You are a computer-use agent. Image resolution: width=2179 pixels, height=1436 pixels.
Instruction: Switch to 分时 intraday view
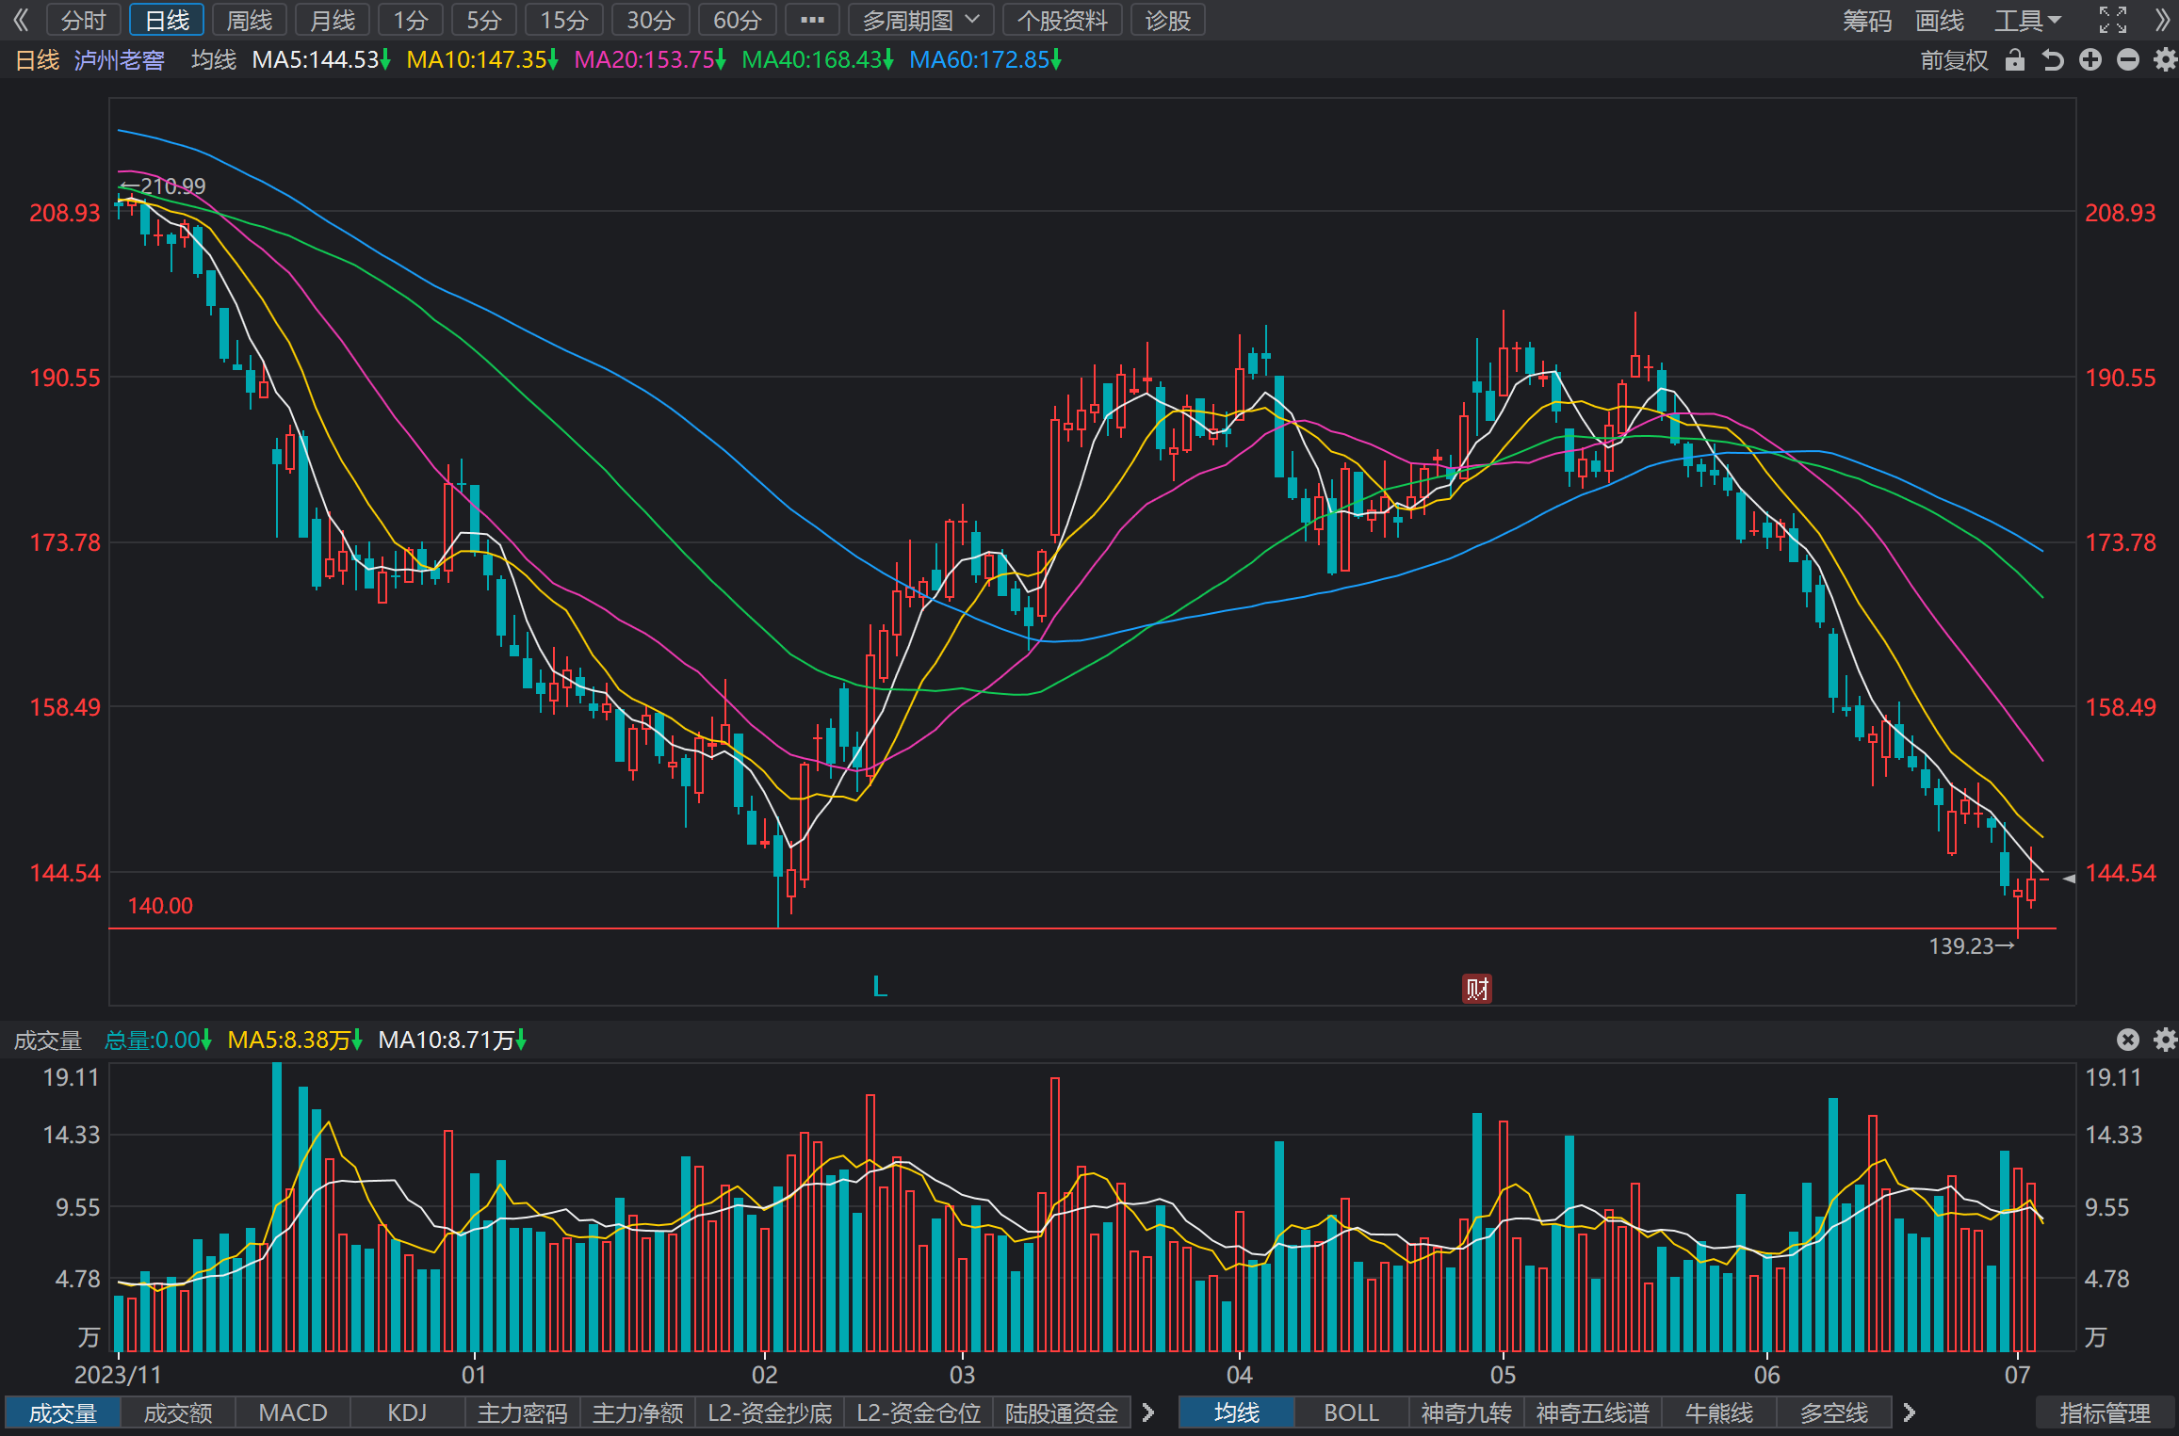pos(84,20)
